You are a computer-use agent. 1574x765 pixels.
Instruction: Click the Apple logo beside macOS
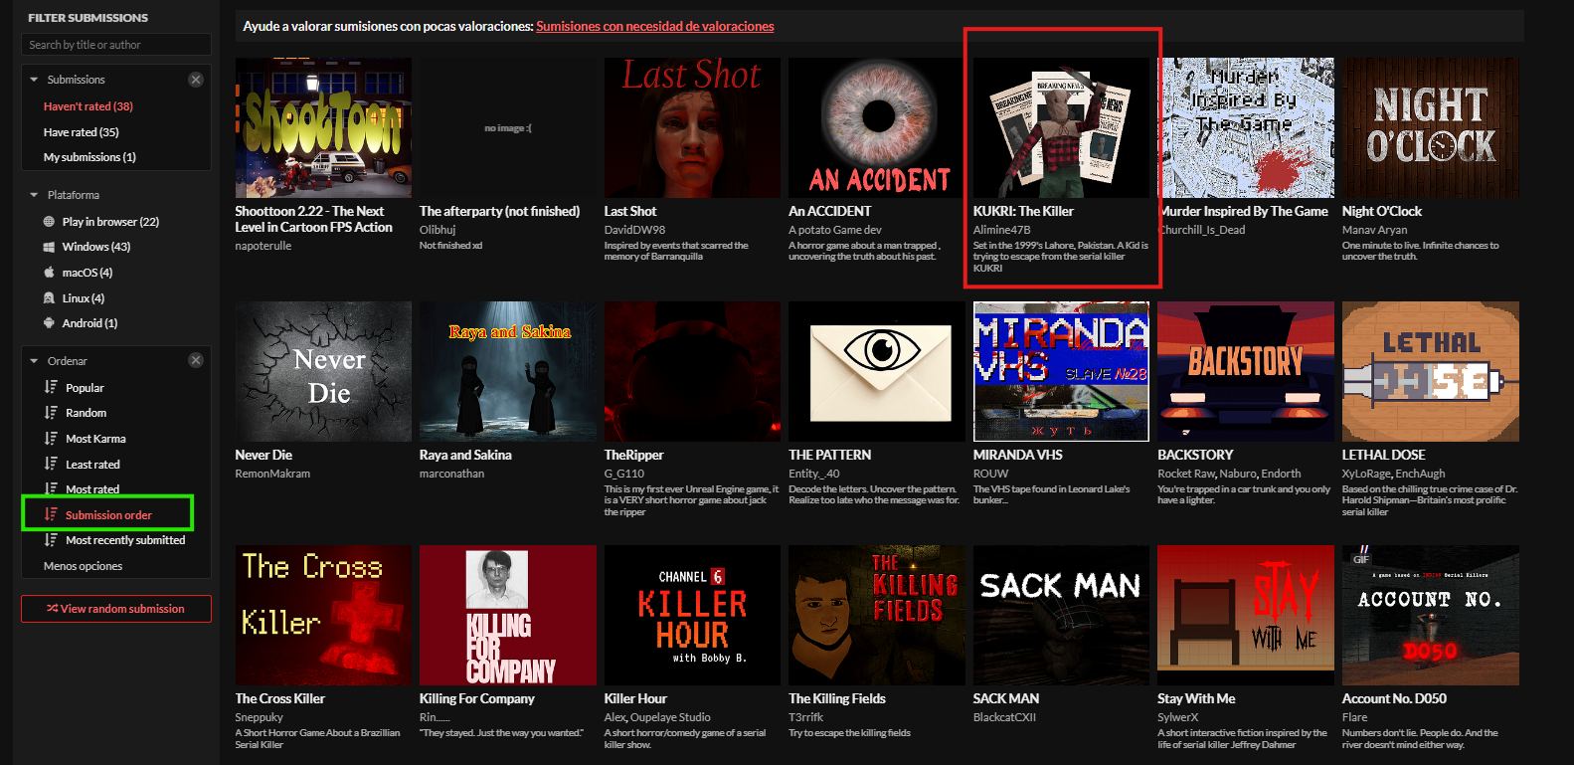point(50,273)
